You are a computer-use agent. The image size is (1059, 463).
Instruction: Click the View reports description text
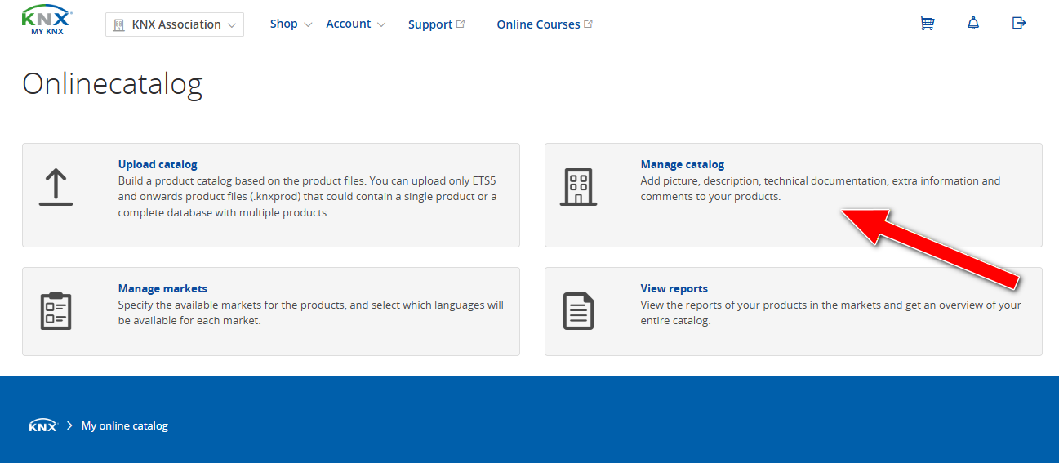click(831, 313)
